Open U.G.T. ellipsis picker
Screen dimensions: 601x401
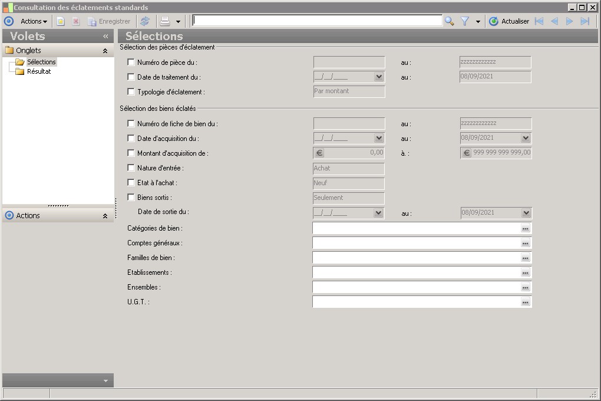(x=526, y=302)
